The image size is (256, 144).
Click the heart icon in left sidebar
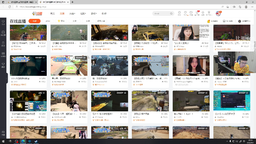tap(3, 22)
